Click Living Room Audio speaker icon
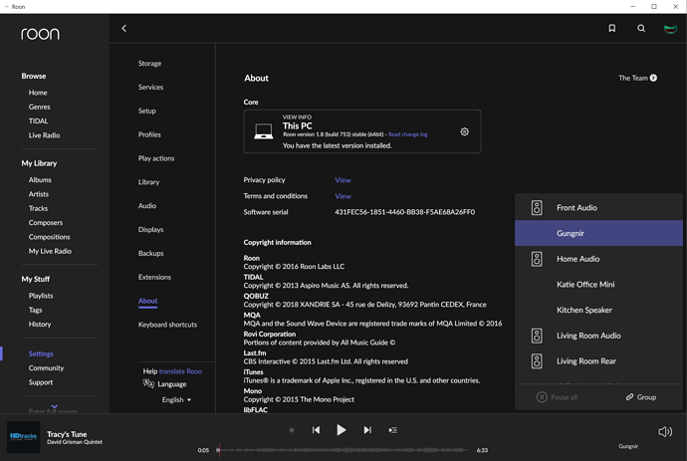 [537, 336]
